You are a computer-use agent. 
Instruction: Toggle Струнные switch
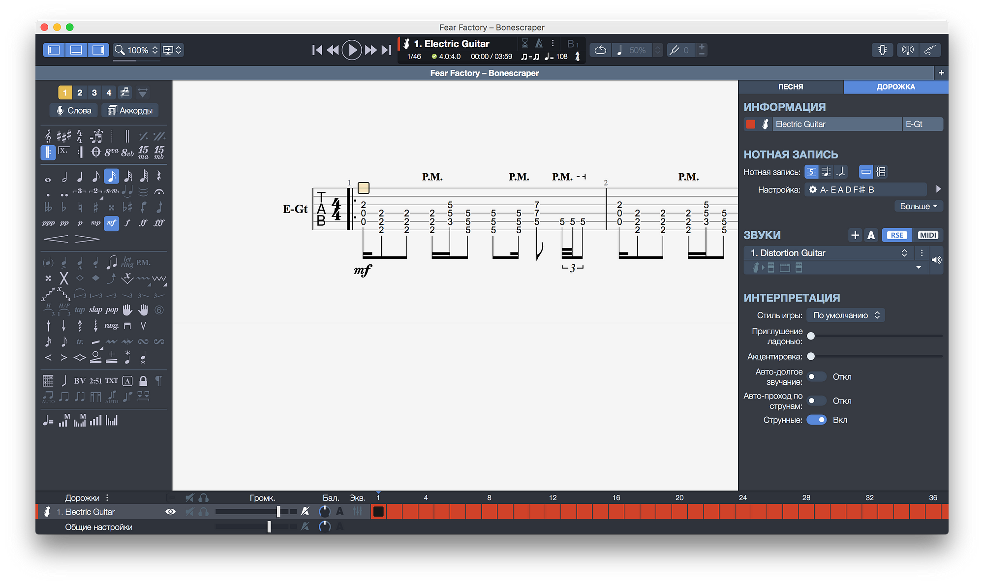pyautogui.click(x=817, y=420)
